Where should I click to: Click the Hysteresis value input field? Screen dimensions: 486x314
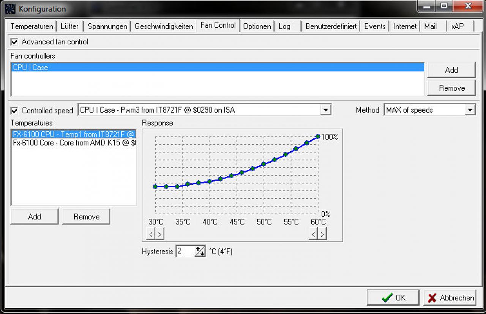coord(186,251)
